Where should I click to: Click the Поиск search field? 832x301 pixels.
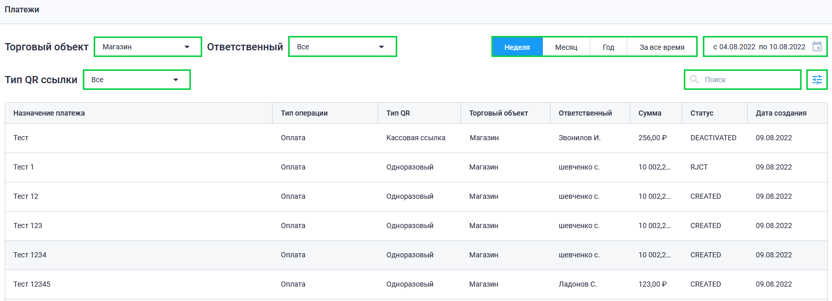(x=742, y=80)
